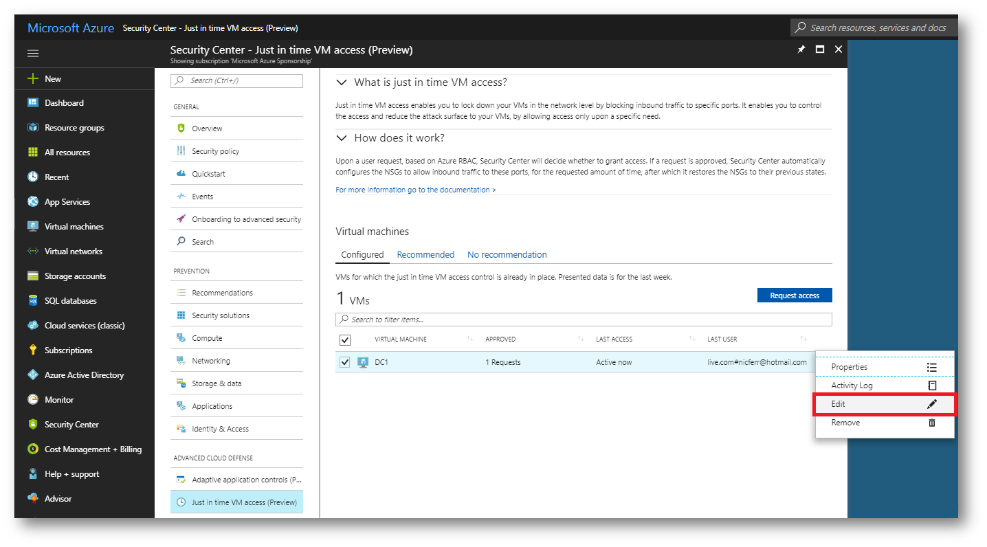Select the Virtual machines monitor icon
Image resolution: width=987 pixels, height=547 pixels.
click(32, 227)
